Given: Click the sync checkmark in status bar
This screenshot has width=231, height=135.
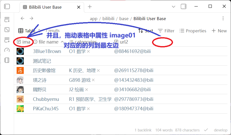Looking at the screenshot, I should (206, 130).
